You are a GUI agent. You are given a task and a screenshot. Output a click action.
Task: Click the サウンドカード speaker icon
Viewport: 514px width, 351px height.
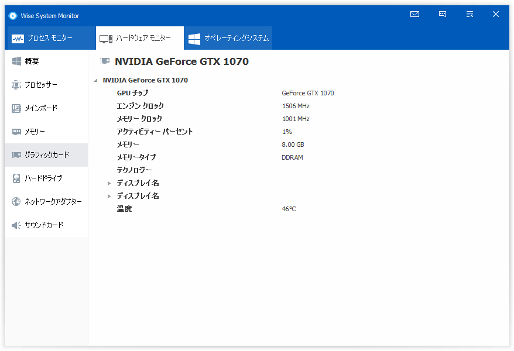16,225
